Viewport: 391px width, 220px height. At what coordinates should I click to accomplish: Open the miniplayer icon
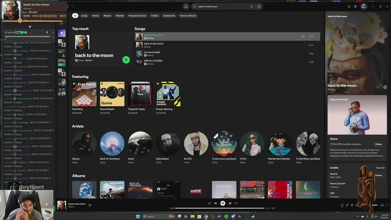(382, 205)
